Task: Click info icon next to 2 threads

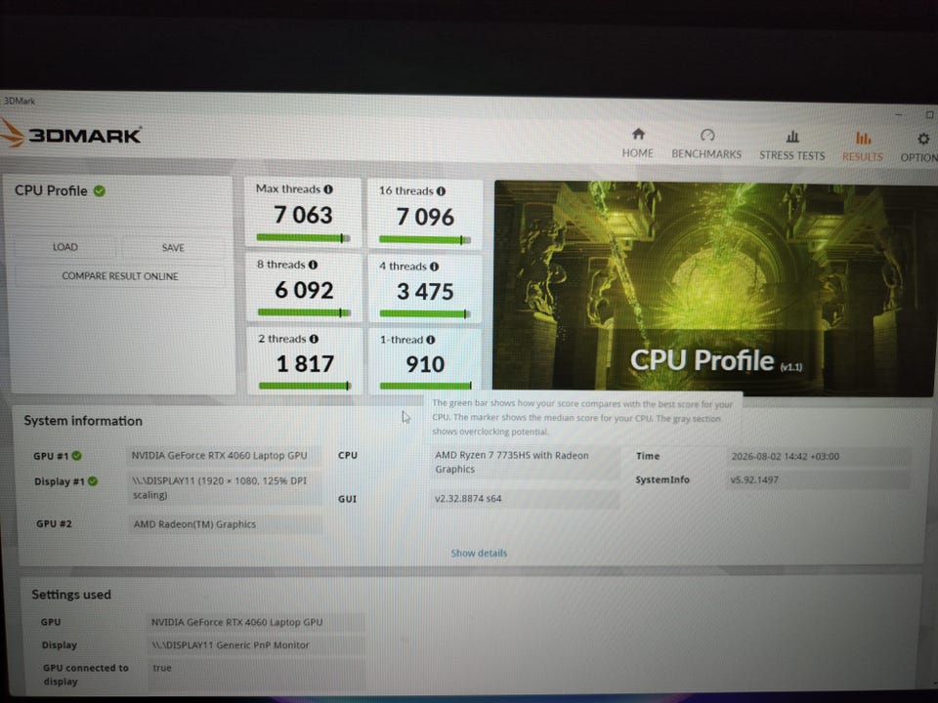Action: tap(314, 339)
